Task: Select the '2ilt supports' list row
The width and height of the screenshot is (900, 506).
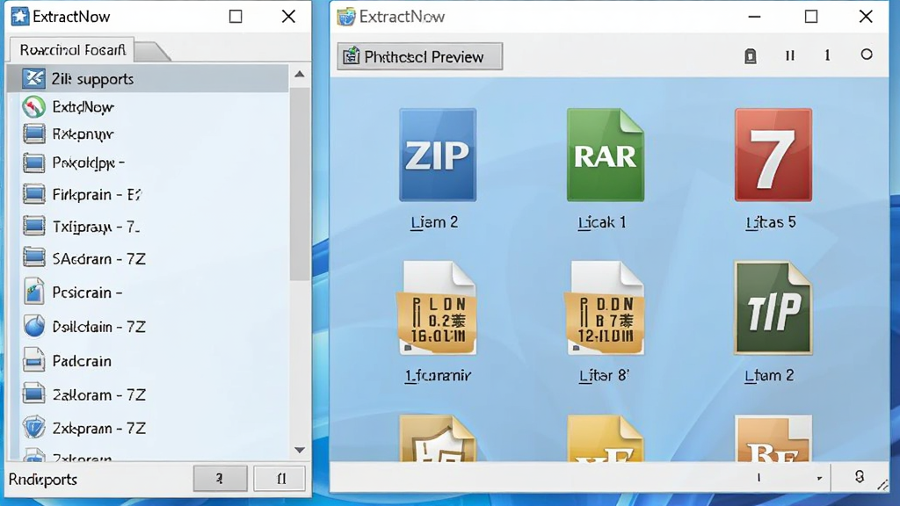Action: (x=148, y=78)
